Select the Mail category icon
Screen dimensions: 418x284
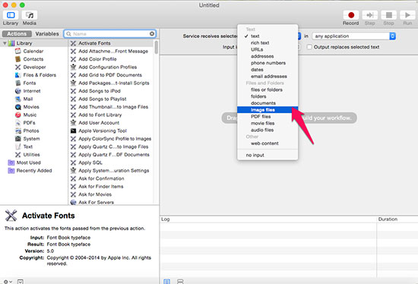pyautogui.click(x=18, y=99)
